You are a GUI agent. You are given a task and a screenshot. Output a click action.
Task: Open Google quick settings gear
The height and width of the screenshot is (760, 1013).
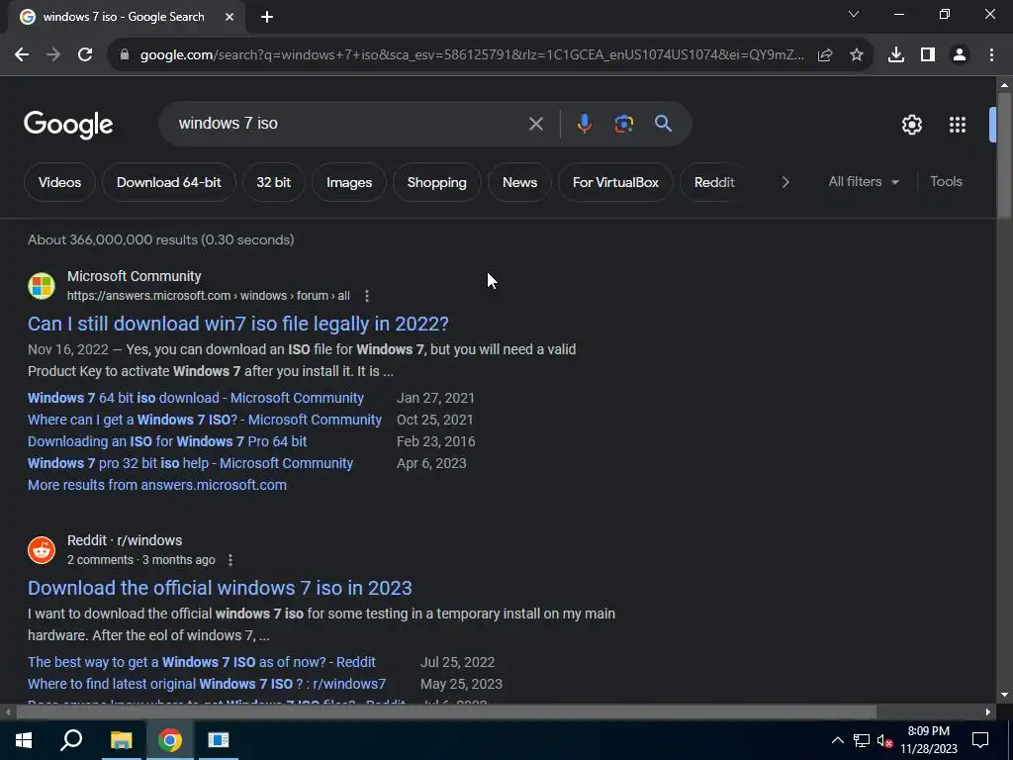tap(911, 124)
